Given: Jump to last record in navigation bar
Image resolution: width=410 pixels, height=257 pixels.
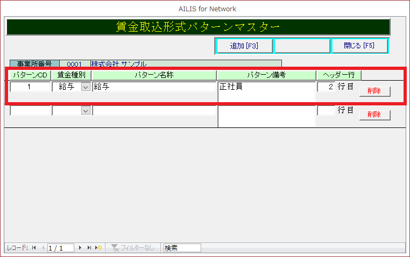Looking at the screenshot, I should (x=89, y=248).
